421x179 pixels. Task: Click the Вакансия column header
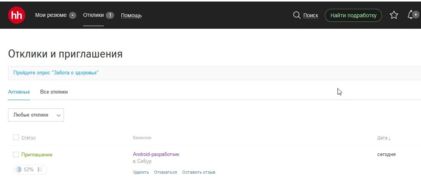point(142,138)
